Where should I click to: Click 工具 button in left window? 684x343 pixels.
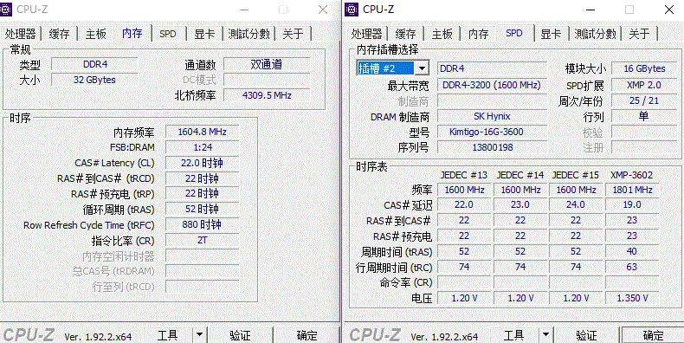167,335
